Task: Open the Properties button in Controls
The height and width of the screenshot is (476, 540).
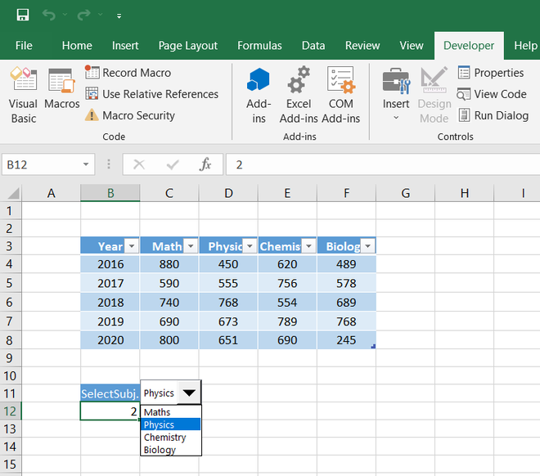Action: (x=490, y=73)
